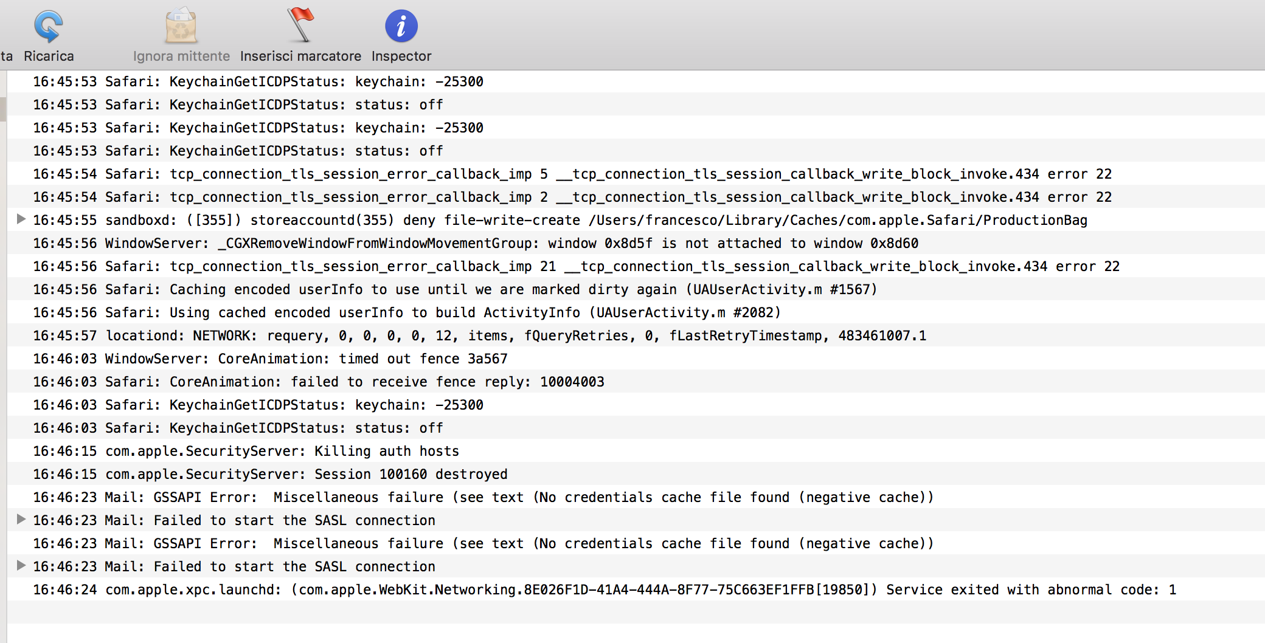
Task: Select the locationd NETWORK requery row
Action: pyautogui.click(x=636, y=335)
